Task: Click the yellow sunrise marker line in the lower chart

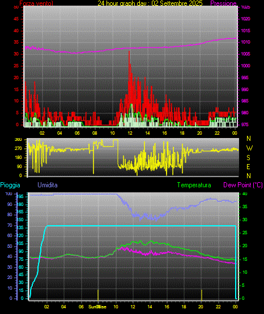Action: 98,295
